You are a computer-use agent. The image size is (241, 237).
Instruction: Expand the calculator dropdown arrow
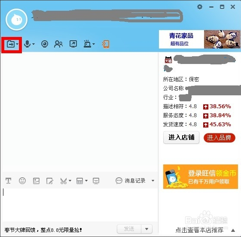point(86,181)
